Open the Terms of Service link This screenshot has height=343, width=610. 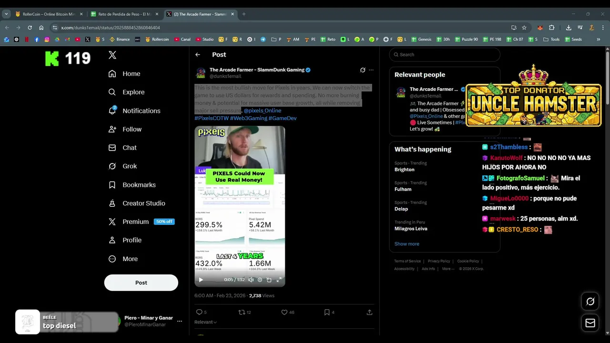[407, 261]
